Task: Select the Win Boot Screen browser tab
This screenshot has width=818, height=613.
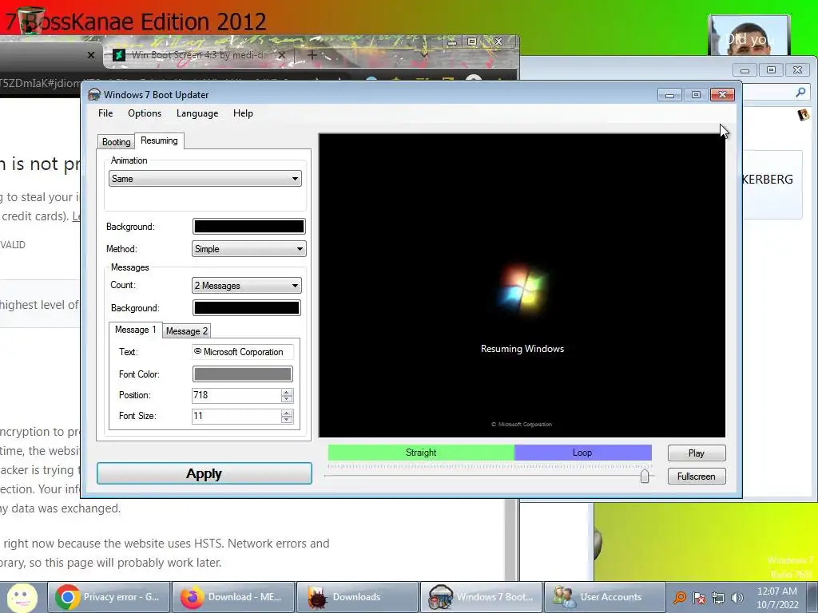Action: point(201,55)
